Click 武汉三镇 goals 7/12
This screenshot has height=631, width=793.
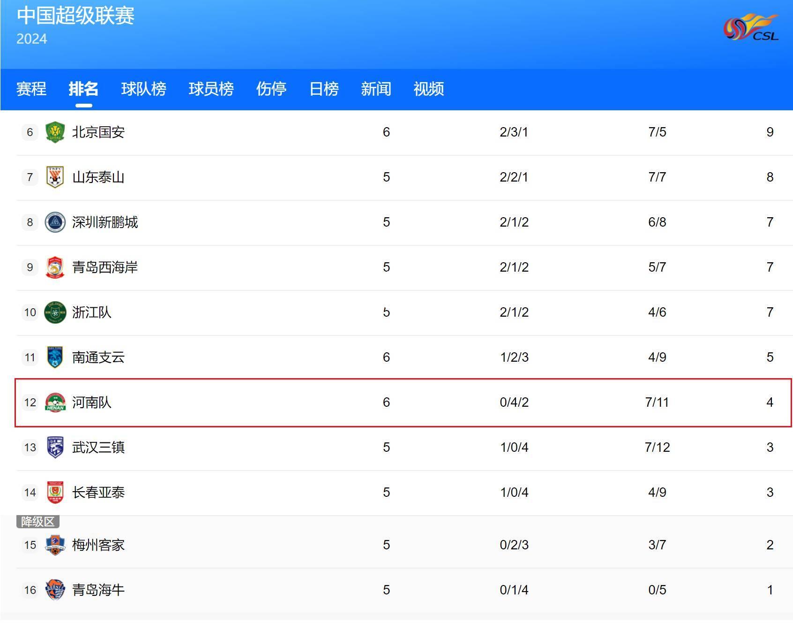click(x=657, y=448)
